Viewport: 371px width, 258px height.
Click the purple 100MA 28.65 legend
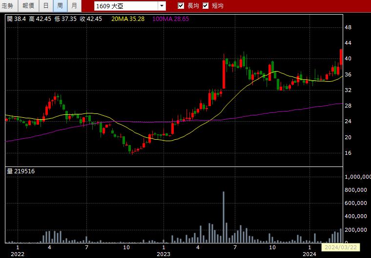coord(170,19)
